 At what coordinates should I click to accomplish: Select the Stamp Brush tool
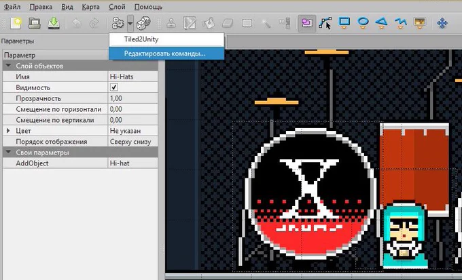[171, 23]
